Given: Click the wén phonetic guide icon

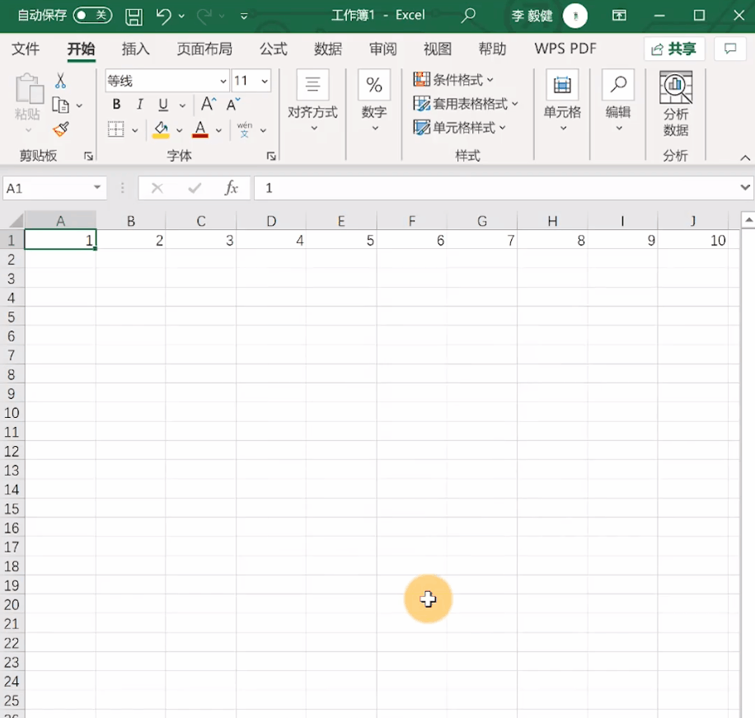Looking at the screenshot, I should [245, 129].
